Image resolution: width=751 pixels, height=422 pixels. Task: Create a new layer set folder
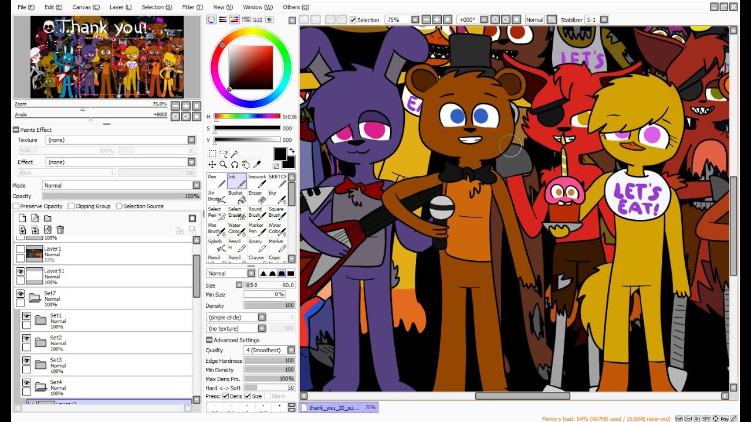tap(48, 218)
